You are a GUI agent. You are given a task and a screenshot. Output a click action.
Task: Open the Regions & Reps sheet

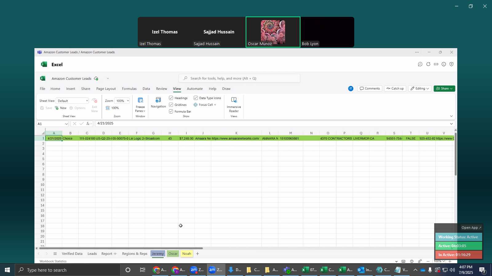pos(135,254)
